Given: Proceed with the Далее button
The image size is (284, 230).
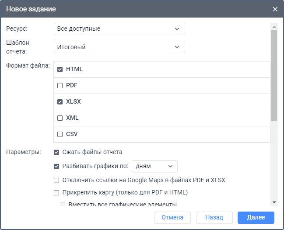Looking at the screenshot, I should pos(256,218).
